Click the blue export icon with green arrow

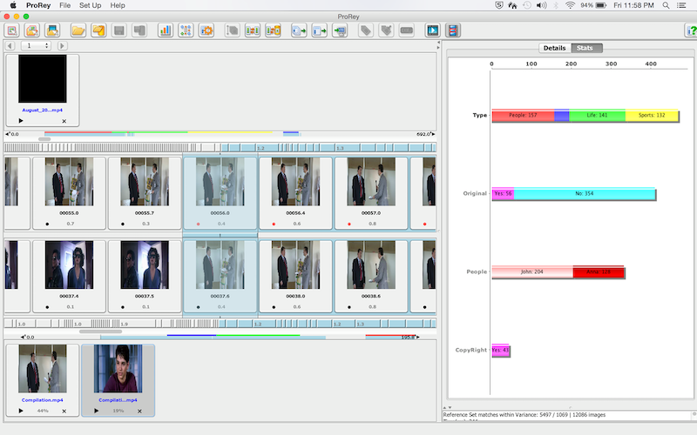tap(299, 30)
